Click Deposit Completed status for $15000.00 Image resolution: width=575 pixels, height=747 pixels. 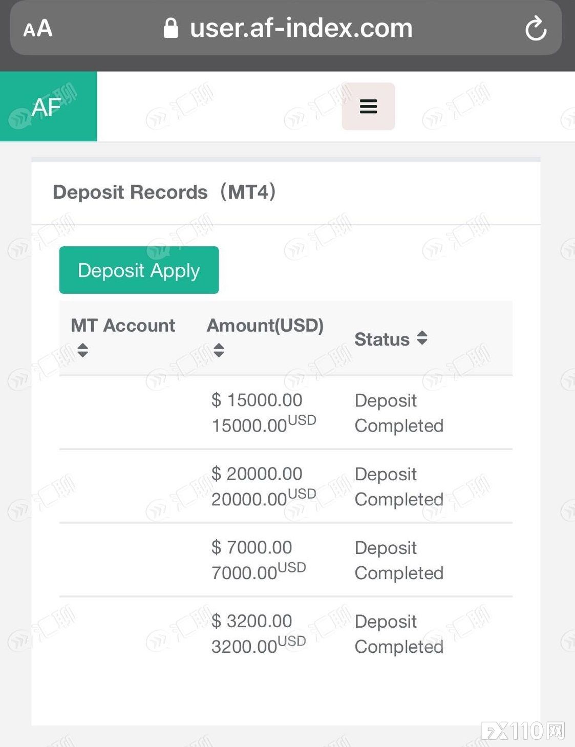click(399, 413)
